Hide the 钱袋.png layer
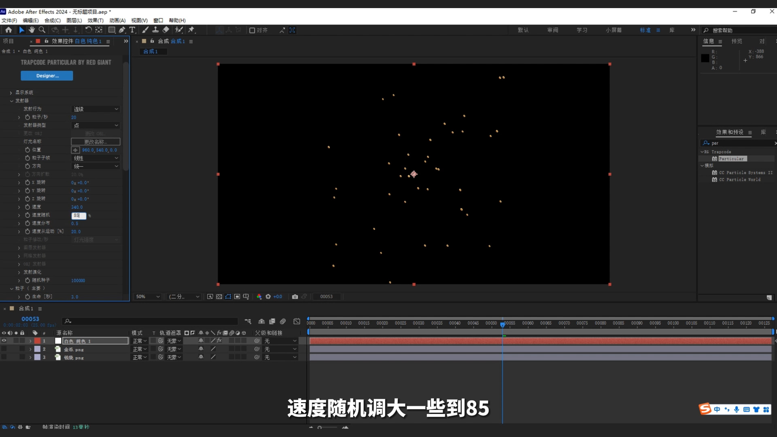Screen dimensions: 777x437 point(4,357)
